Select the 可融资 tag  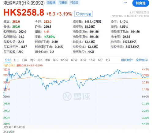point(63,2)
